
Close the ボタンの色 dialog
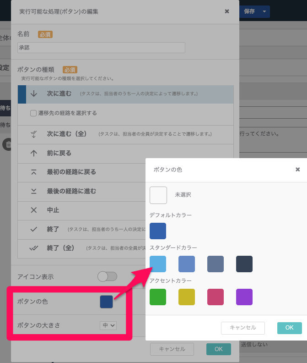click(x=297, y=170)
